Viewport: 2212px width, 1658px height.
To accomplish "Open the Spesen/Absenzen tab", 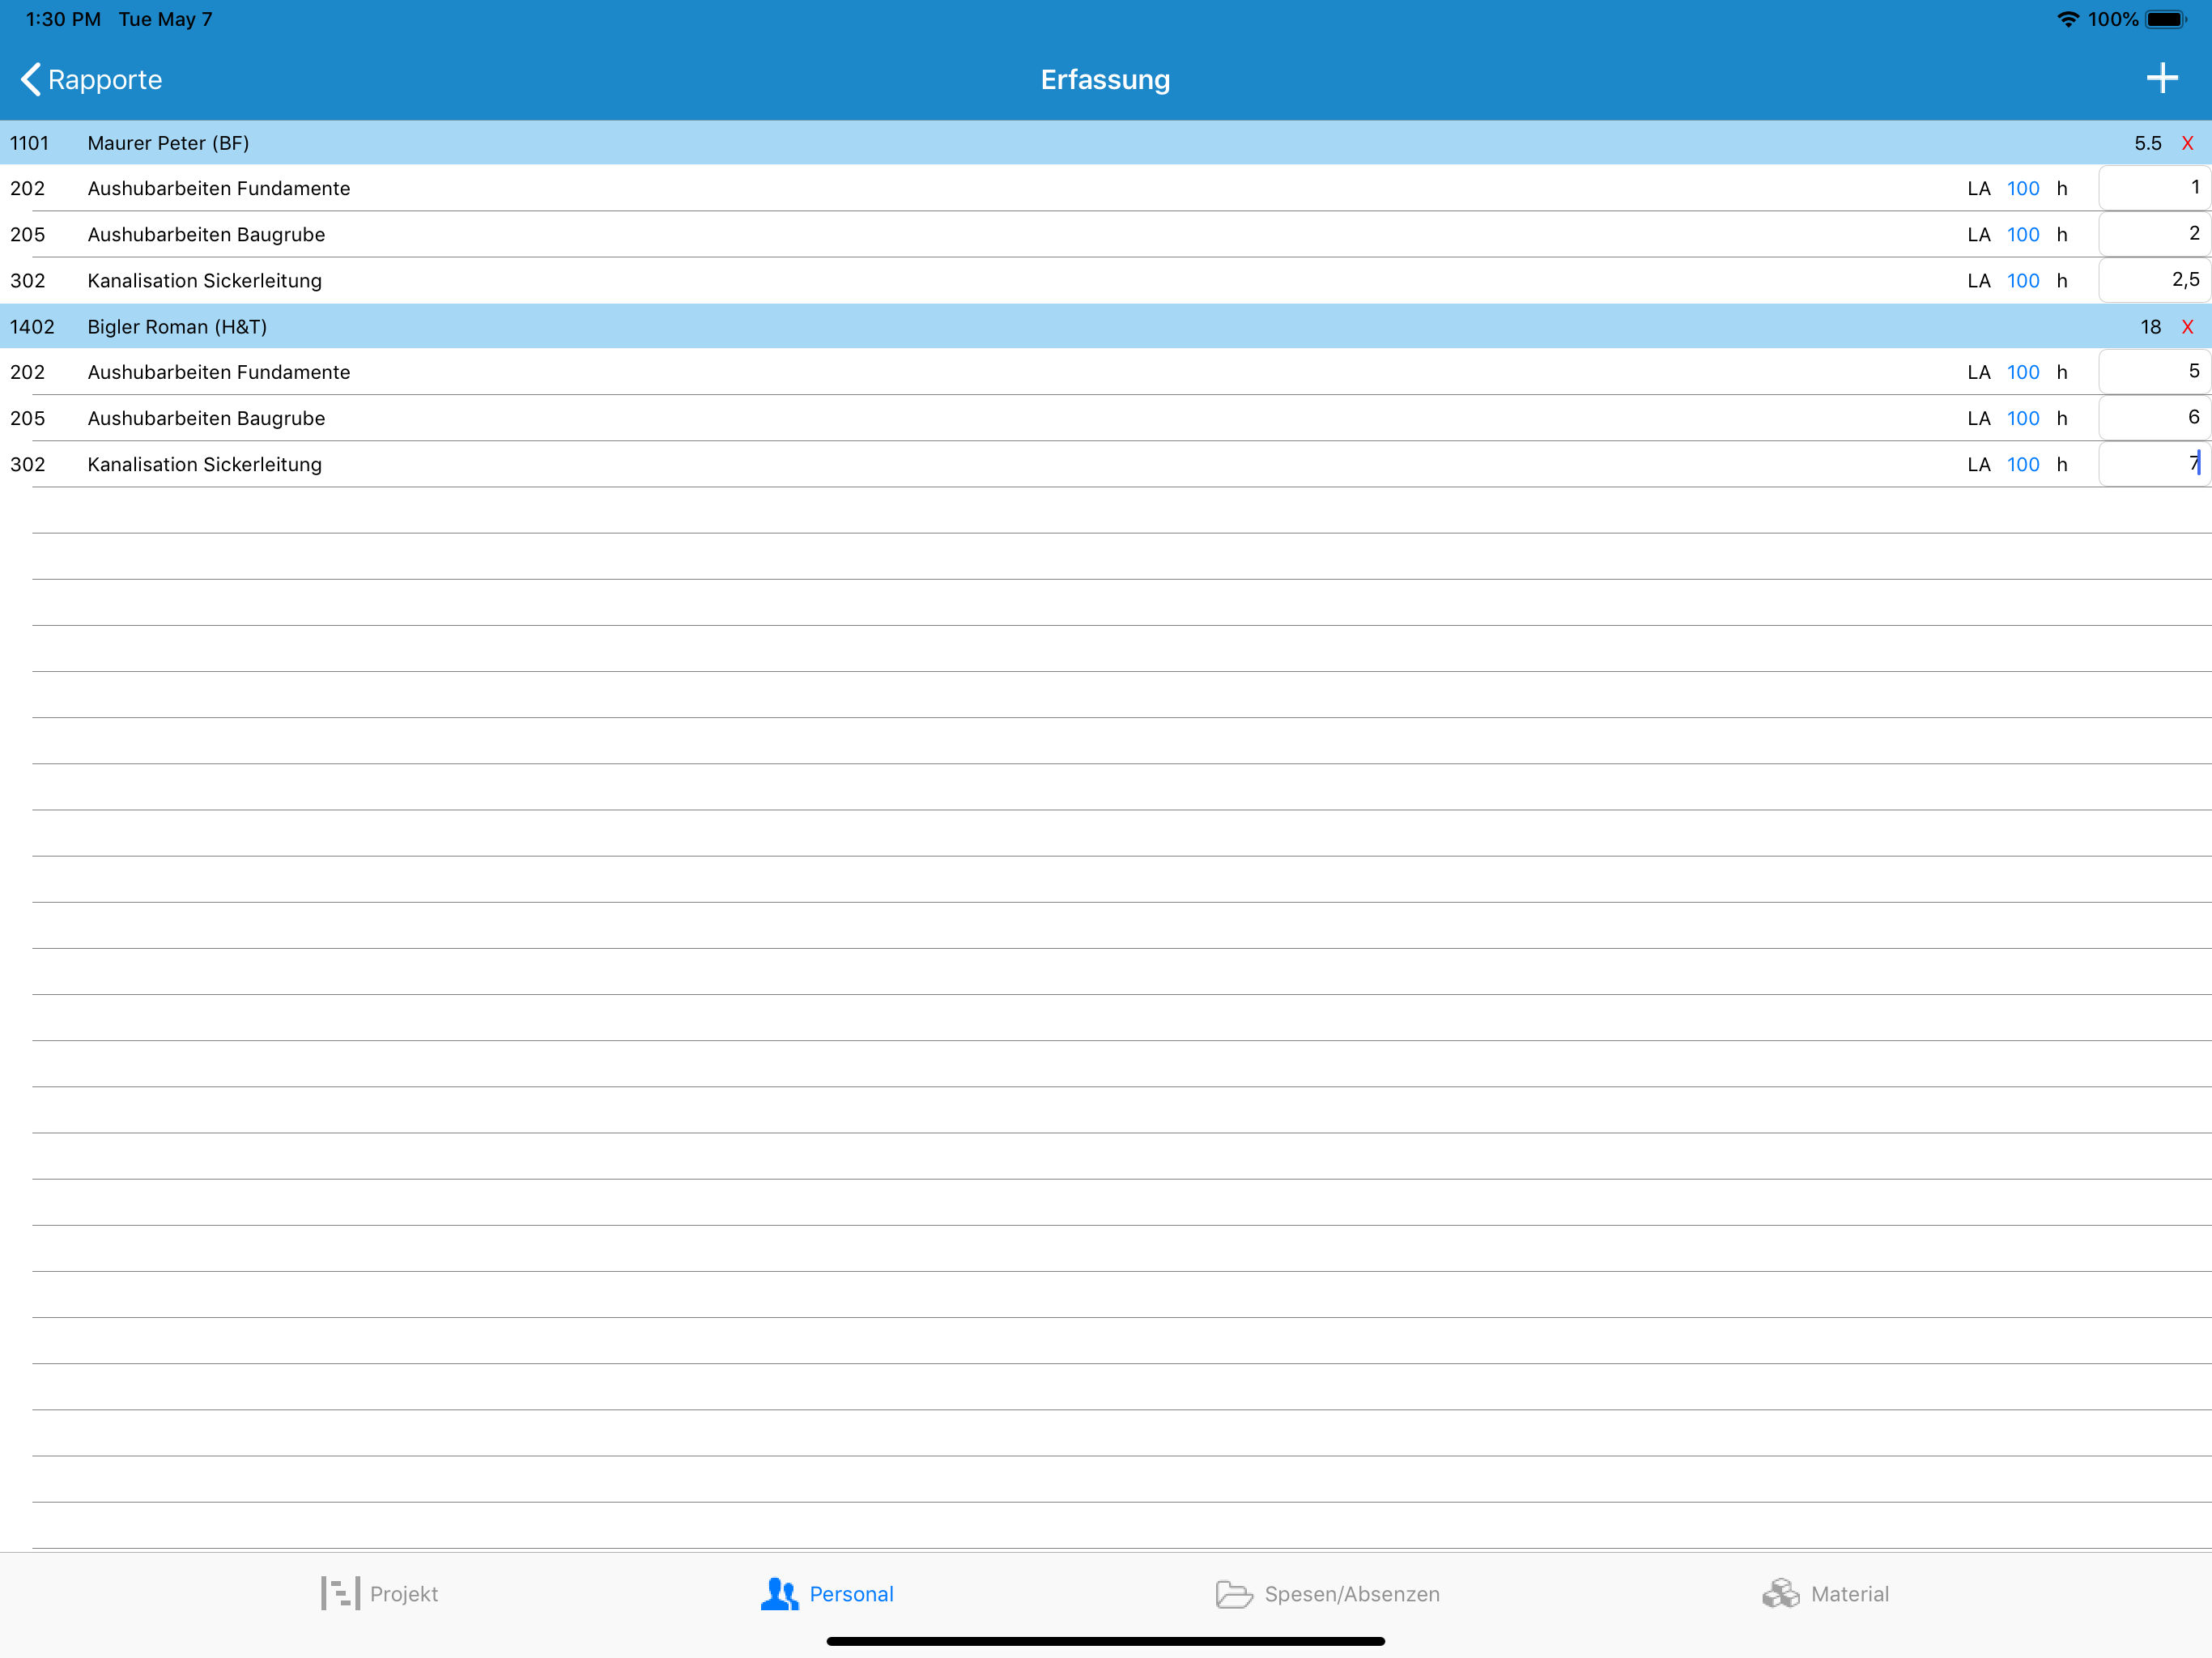I will pyautogui.click(x=1327, y=1594).
